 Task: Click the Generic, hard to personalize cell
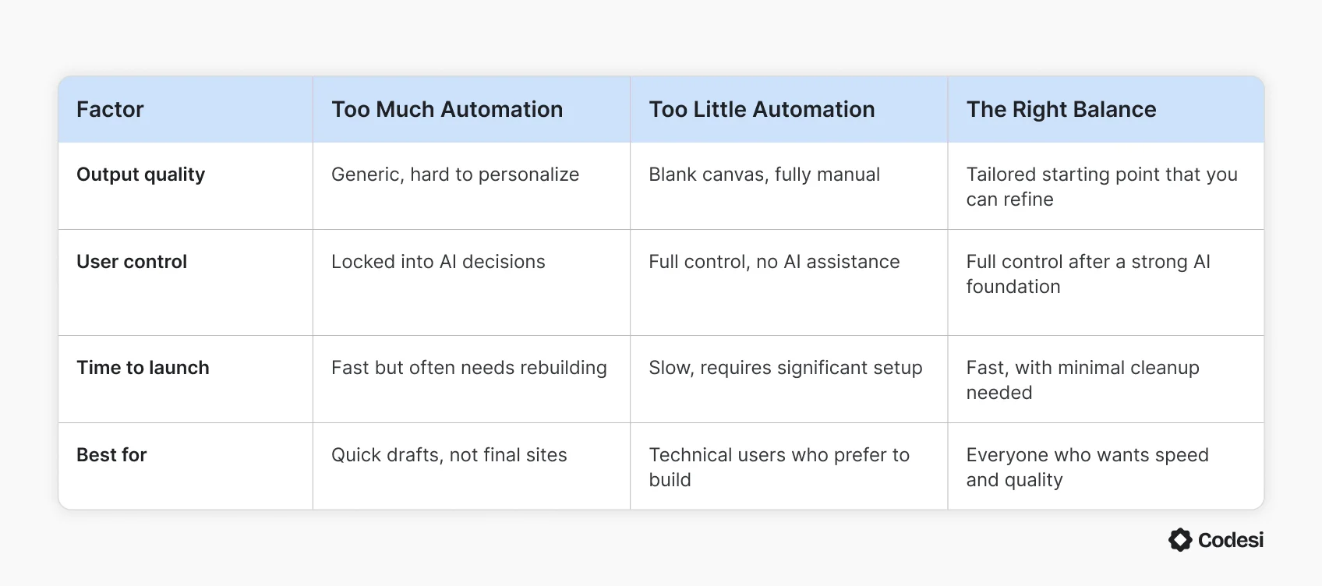(x=455, y=175)
